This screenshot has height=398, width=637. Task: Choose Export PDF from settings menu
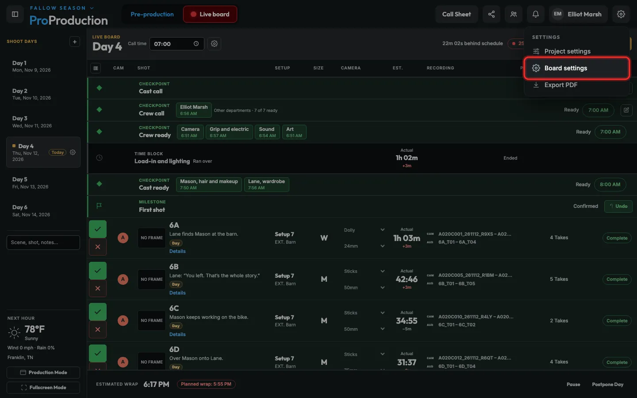coord(577,85)
